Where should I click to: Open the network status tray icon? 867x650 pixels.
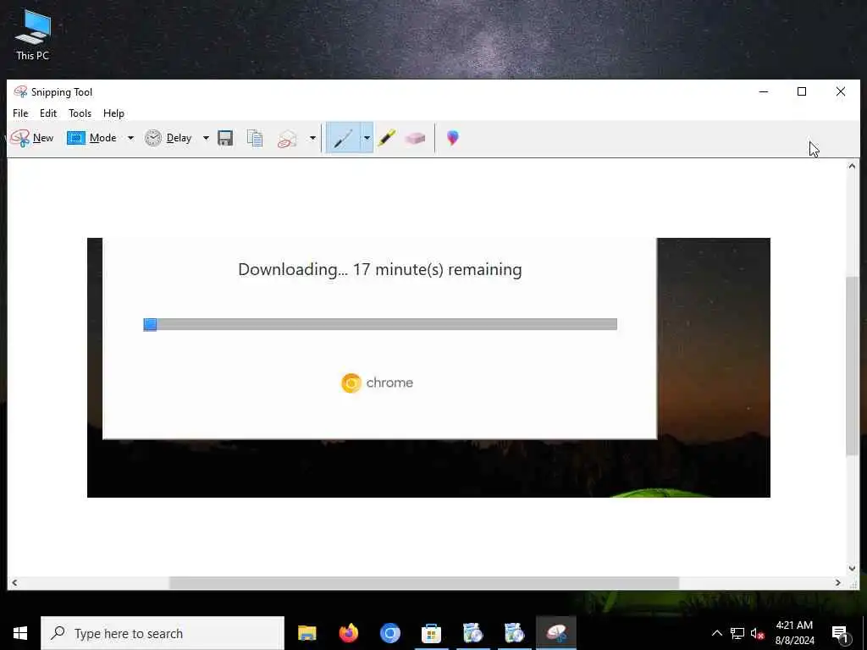coord(737,633)
